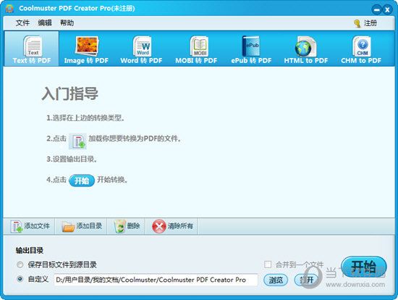Click the Coolmuster app logo in title bar
The image size is (398, 300).
[x=9, y=9]
